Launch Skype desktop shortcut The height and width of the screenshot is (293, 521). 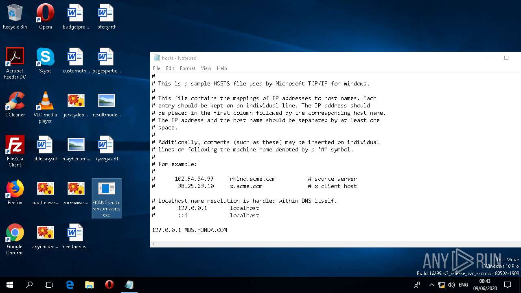pos(45,61)
